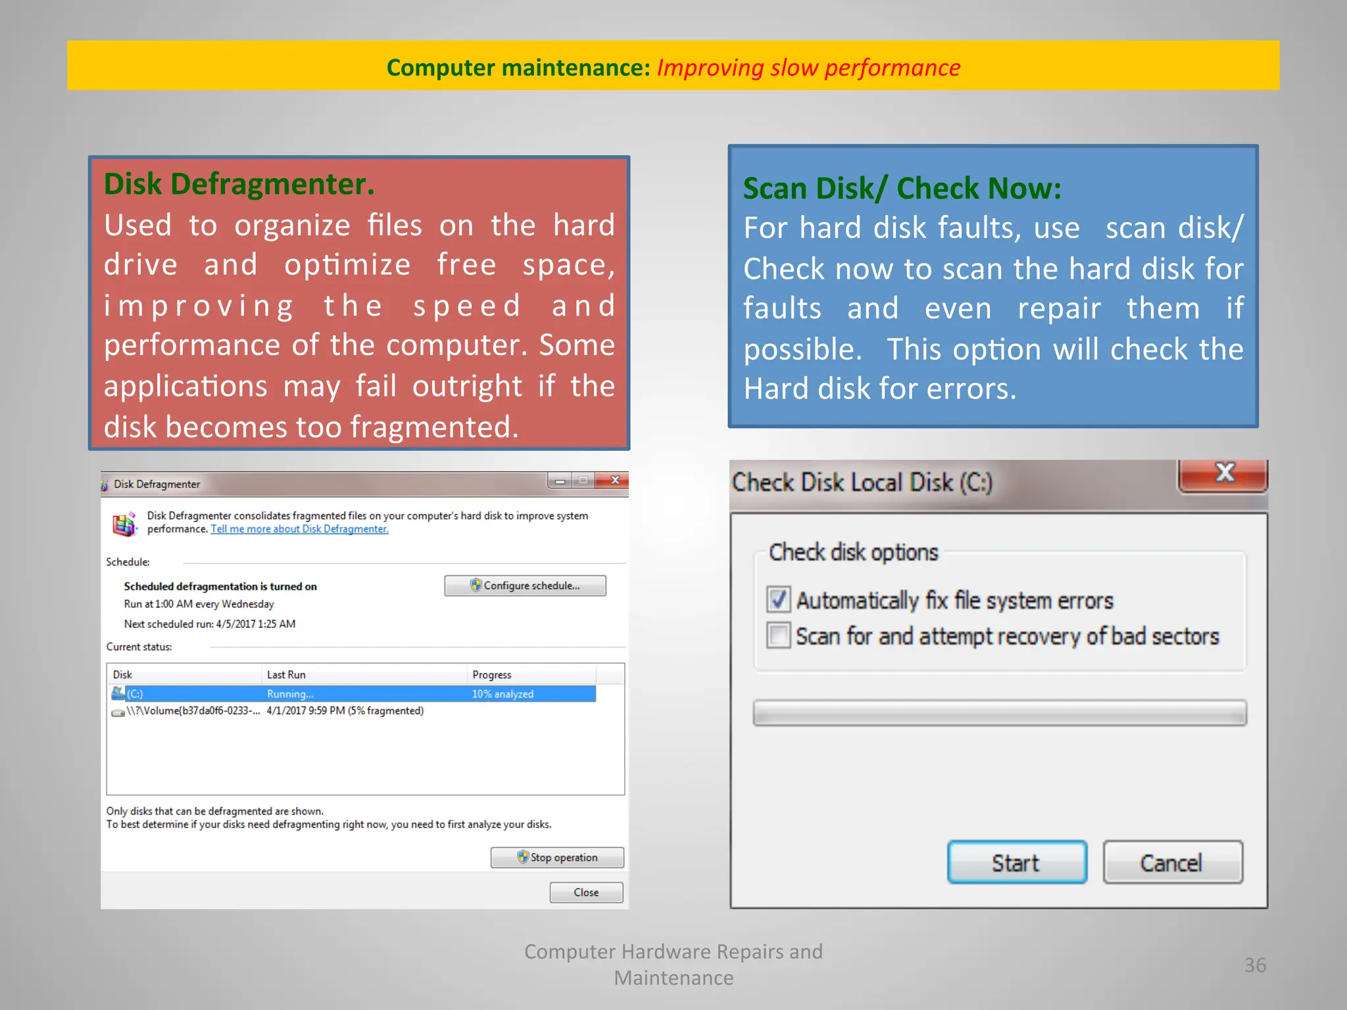
Task: Enable Scan for and attempt recovery checkbox
Action: pyautogui.click(x=779, y=636)
